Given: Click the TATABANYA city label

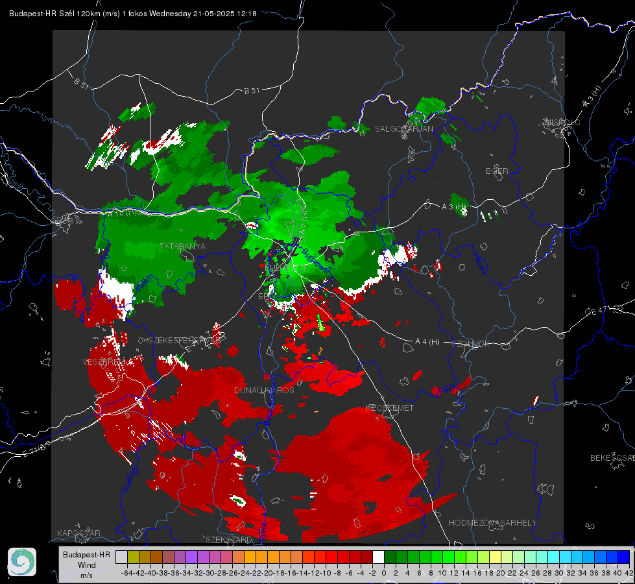Looking at the screenshot, I should point(182,246).
